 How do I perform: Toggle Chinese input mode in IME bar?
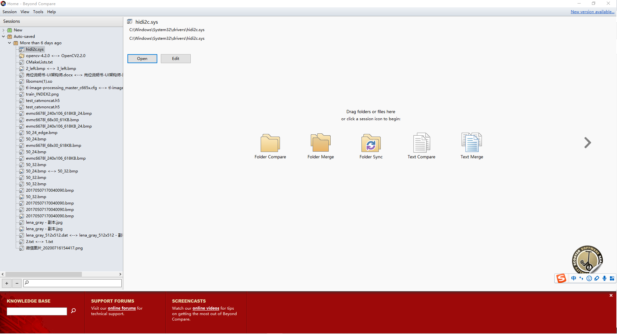point(574,278)
